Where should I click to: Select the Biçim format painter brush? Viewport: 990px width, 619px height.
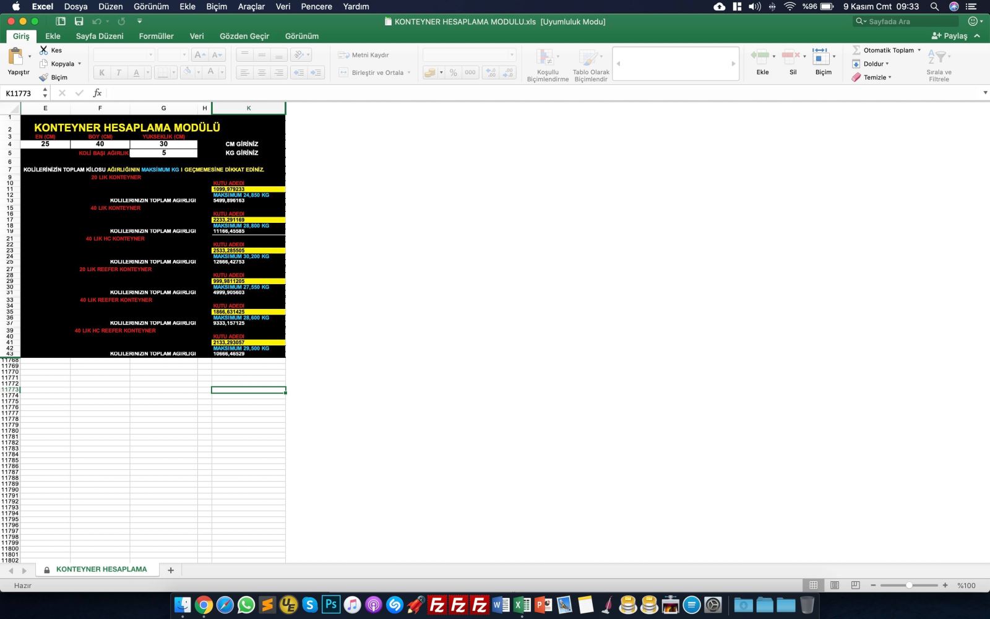44,77
